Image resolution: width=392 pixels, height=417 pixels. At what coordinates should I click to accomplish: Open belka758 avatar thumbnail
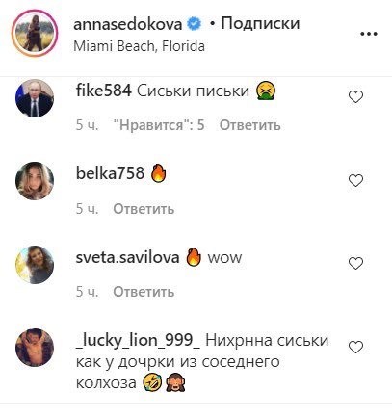click(x=35, y=181)
